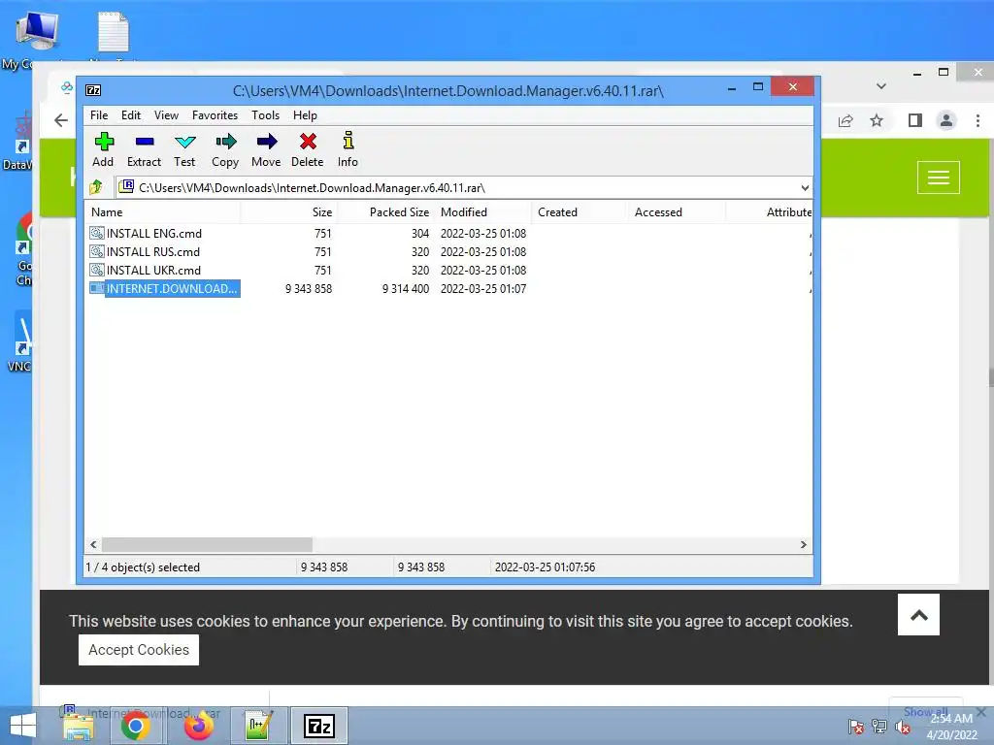This screenshot has width=994, height=745.
Task: Run the Test archive toolbar icon
Action: click(184, 149)
